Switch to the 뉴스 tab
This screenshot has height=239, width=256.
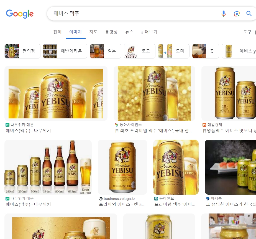coord(129,32)
